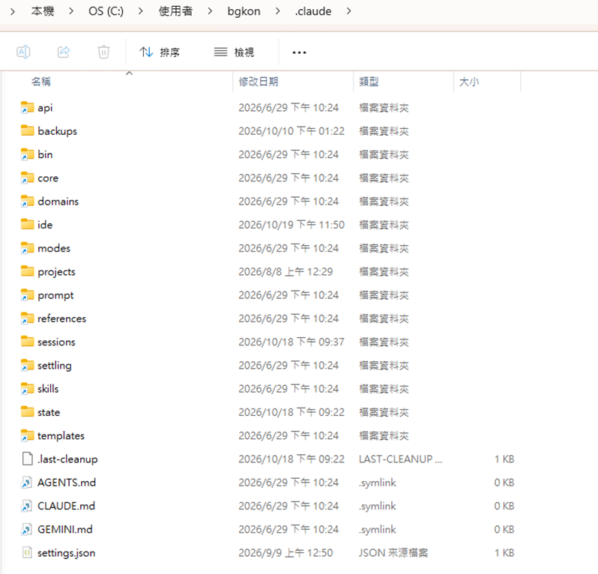Viewport: 598px width, 574px height.
Task: Click the Delete trash icon
Action: [x=103, y=52]
